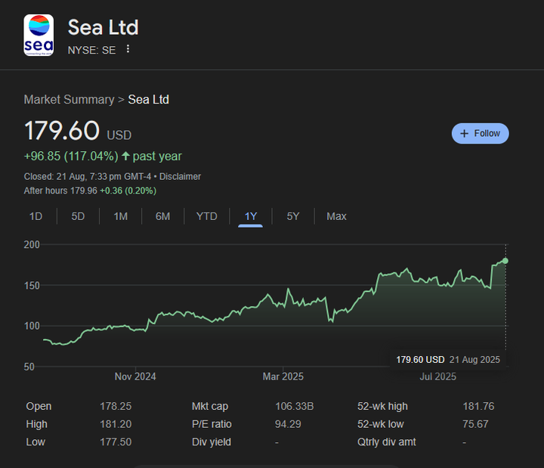Click the Sea Ltd logo icon
The image size is (544, 468).
tap(39, 35)
